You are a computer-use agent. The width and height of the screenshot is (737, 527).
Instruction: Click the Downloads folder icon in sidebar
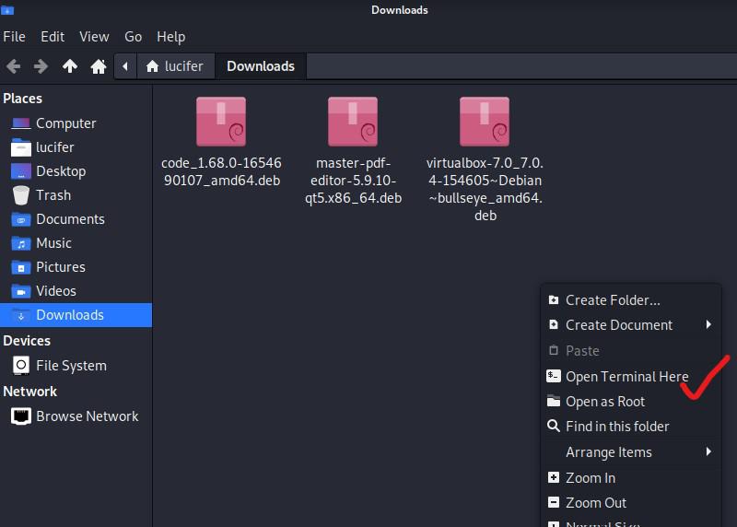pyautogui.click(x=20, y=315)
